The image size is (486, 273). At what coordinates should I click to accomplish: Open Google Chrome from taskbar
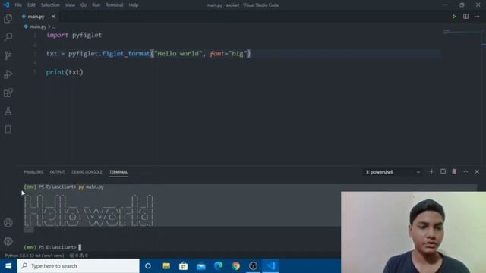tap(236, 266)
